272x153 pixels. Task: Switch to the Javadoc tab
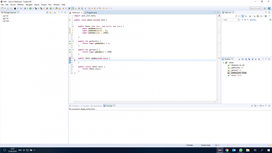tap(85, 106)
